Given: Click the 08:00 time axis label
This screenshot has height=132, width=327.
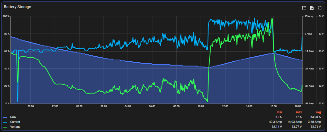Looking at the screenshot, I should [177, 106].
